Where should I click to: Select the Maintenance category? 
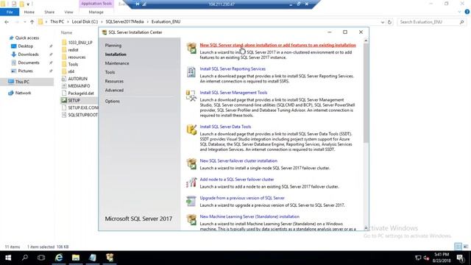coord(117,63)
